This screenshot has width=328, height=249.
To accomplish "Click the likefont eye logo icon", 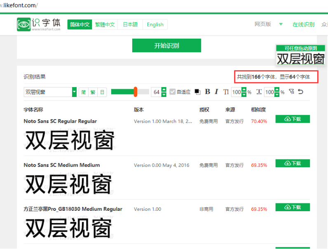I will click(23, 24).
